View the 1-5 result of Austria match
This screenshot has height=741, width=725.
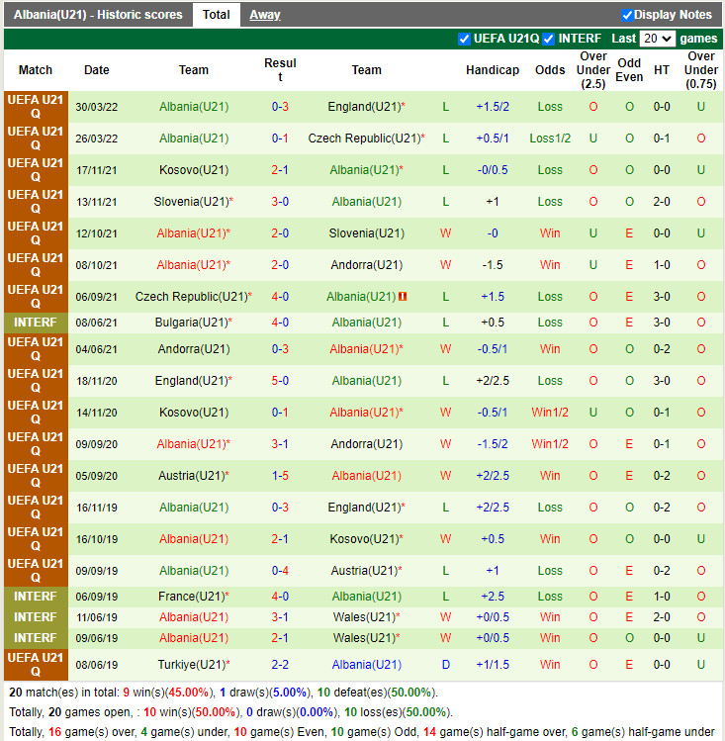click(x=280, y=476)
